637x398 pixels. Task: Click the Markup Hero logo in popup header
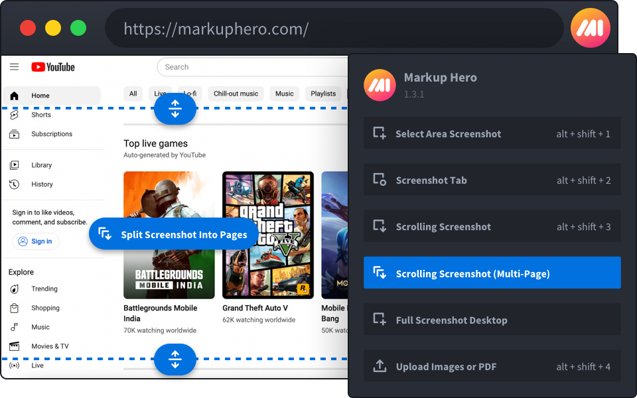[380, 85]
